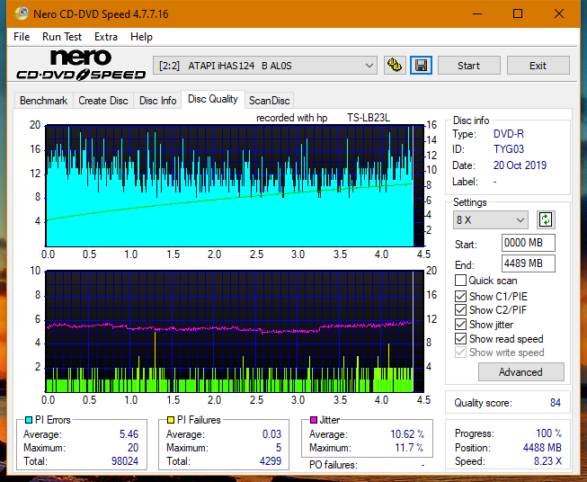The image size is (587, 482).
Task: Click the PO failures label
Action: coord(334,465)
